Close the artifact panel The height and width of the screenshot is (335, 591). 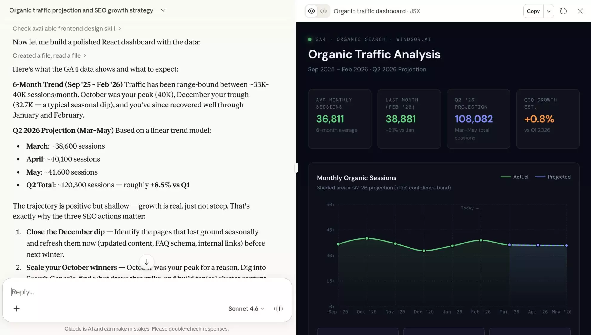point(580,11)
